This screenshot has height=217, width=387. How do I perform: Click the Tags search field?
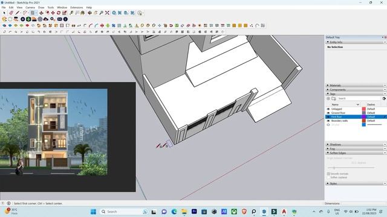(x=359, y=98)
